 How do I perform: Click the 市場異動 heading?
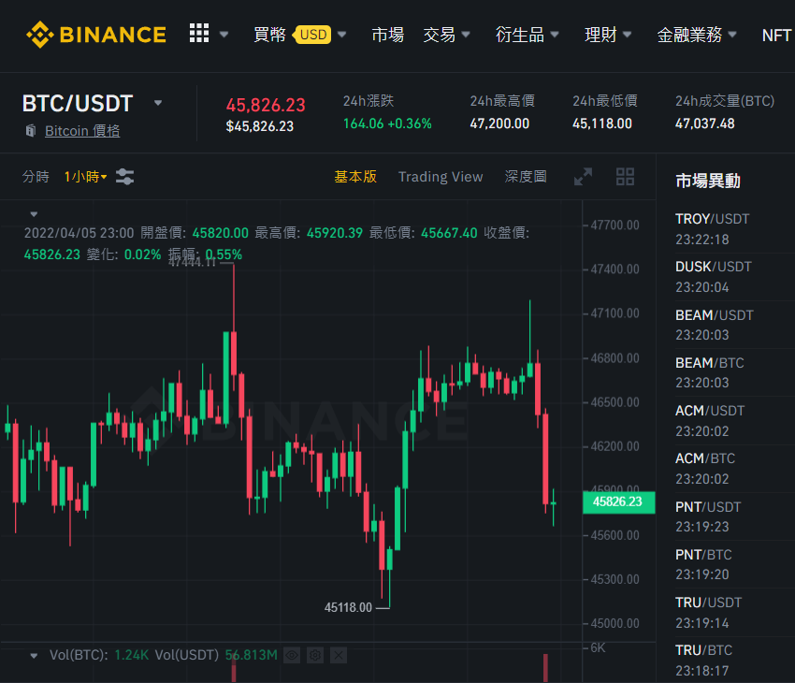point(708,181)
